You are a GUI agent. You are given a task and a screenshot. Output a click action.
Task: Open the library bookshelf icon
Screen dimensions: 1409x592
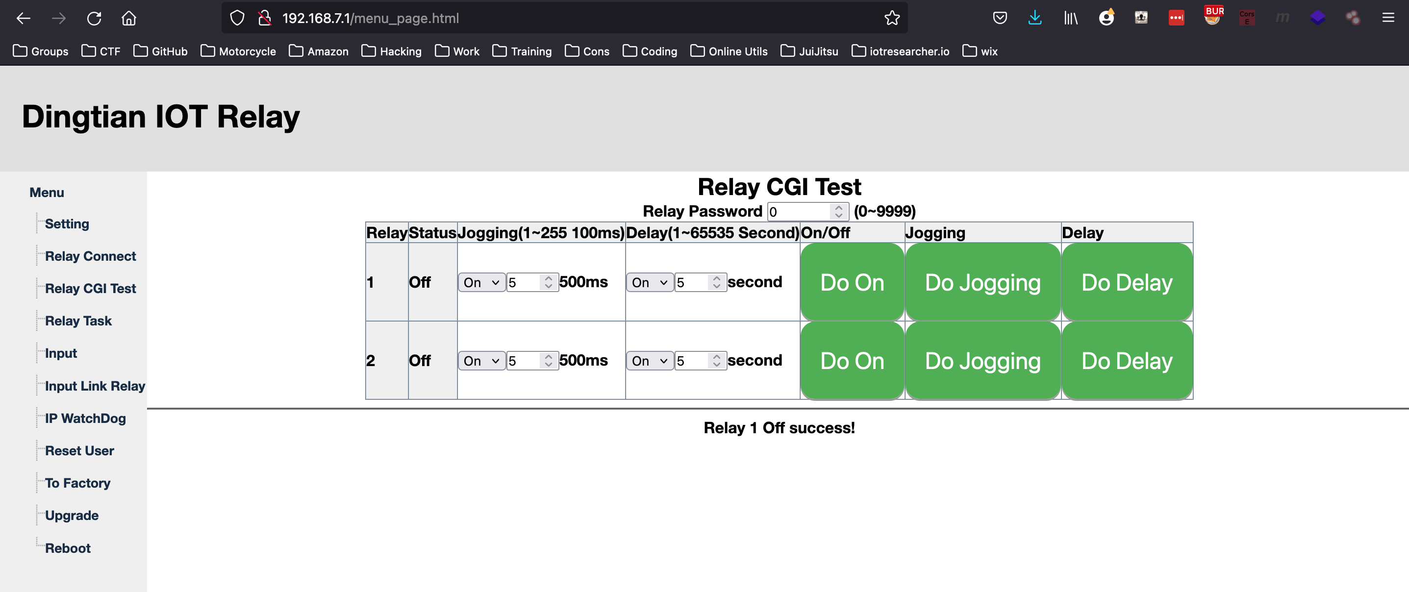point(1070,18)
